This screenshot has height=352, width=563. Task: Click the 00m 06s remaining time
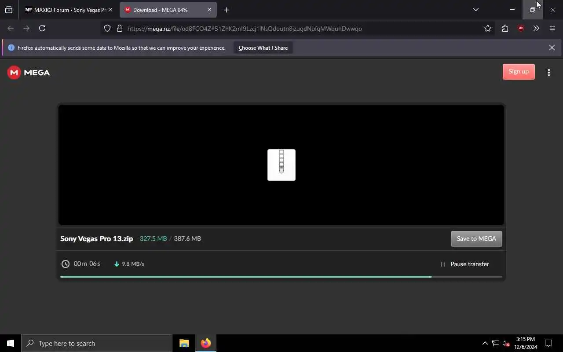pyautogui.click(x=87, y=264)
